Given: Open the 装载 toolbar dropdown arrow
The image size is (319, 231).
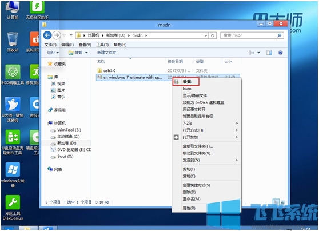Looking at the screenshot, I should click(x=86, y=53).
